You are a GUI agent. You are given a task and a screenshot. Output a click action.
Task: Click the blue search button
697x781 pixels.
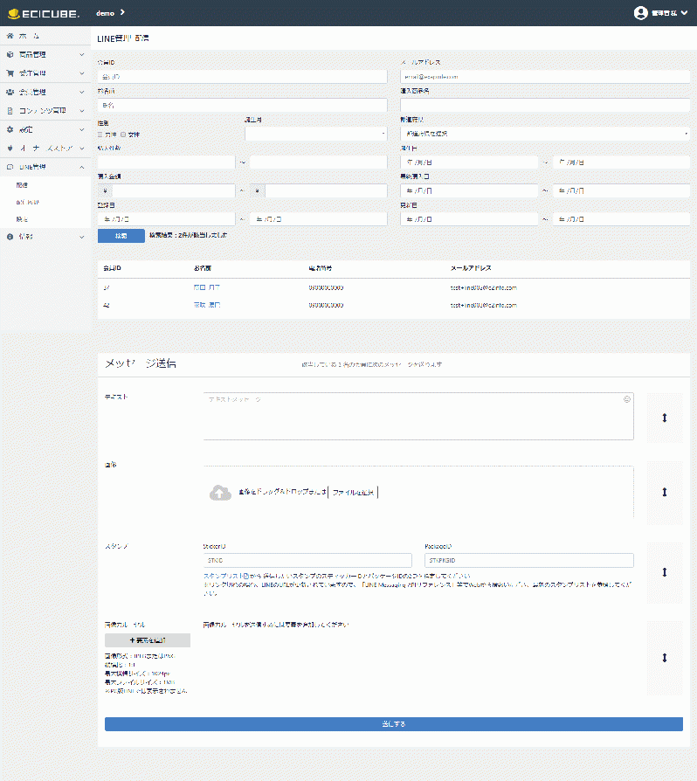click(121, 236)
